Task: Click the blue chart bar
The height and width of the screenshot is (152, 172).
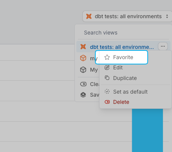Action: tap(147, 130)
